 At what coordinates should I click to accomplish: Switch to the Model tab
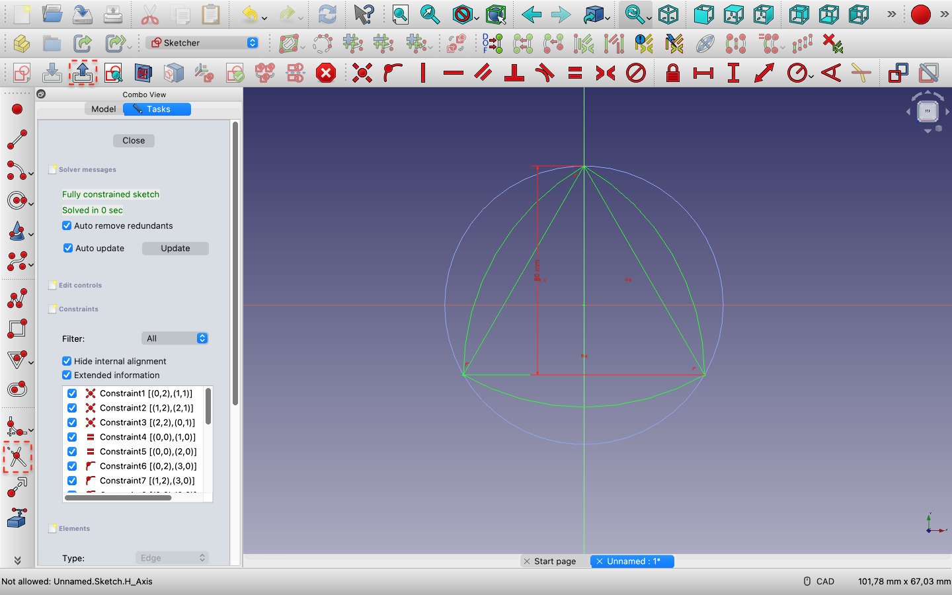(103, 108)
